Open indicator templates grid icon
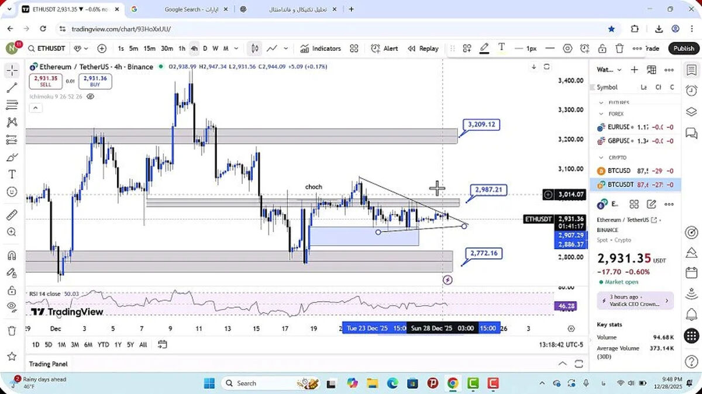 tap(354, 49)
